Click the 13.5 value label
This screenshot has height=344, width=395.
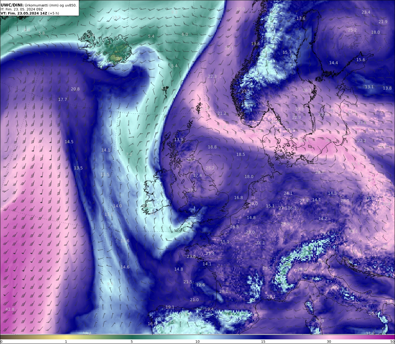click(78, 168)
